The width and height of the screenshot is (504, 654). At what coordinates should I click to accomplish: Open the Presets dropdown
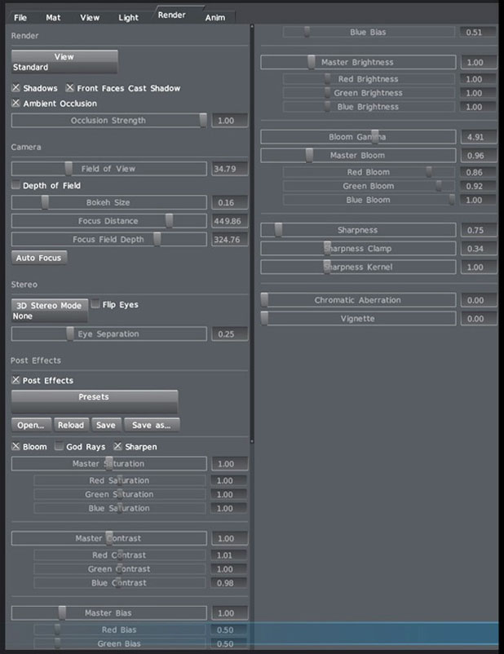click(x=94, y=401)
